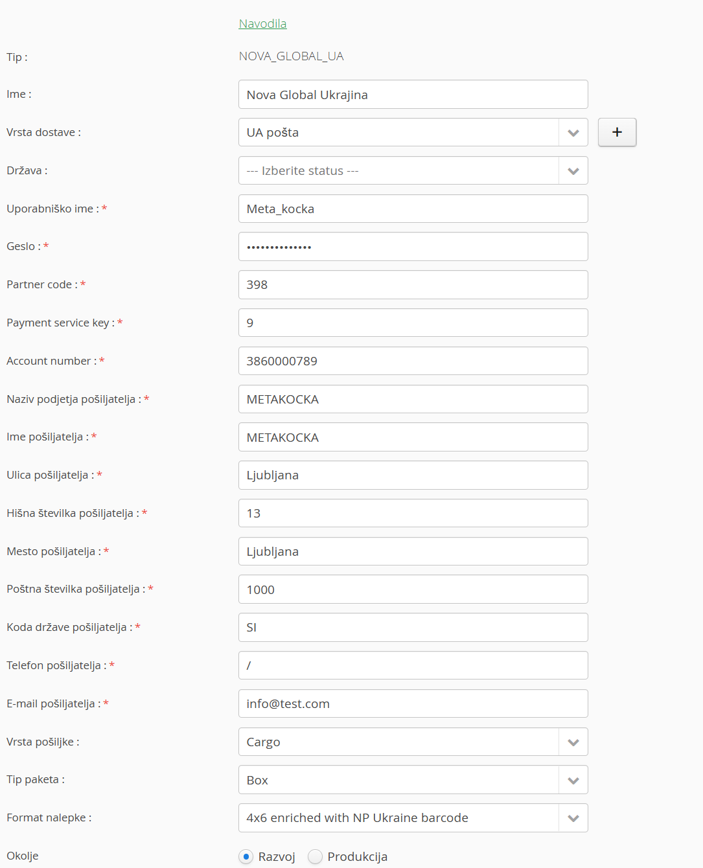
Task: Click the Okolje label
Action: point(23,856)
